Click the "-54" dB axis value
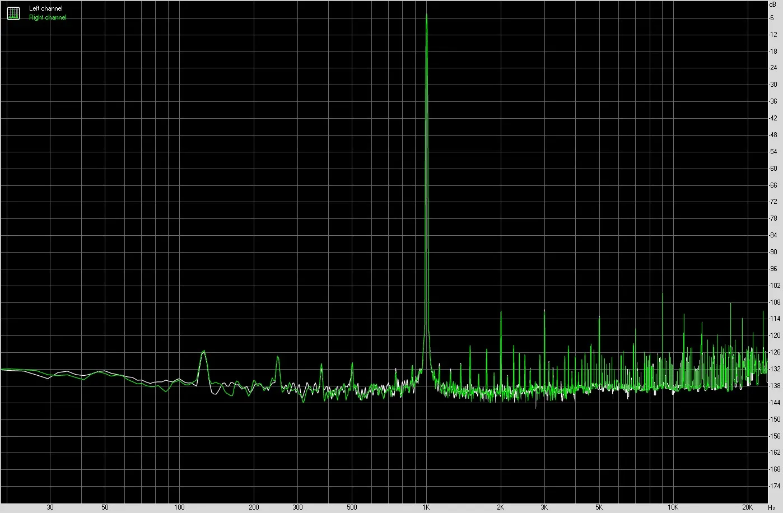The width and height of the screenshot is (783, 513). pos(773,152)
